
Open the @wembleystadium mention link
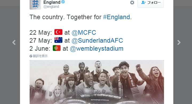(x=97, y=49)
